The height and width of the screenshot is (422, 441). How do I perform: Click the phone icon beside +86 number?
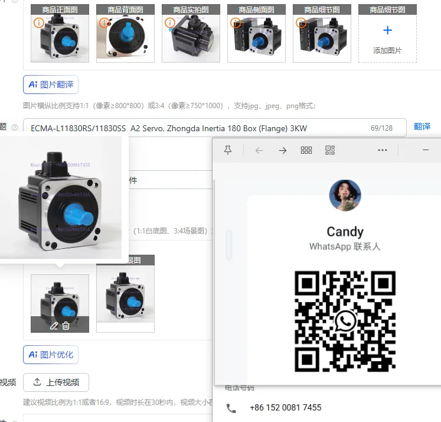[x=231, y=408]
